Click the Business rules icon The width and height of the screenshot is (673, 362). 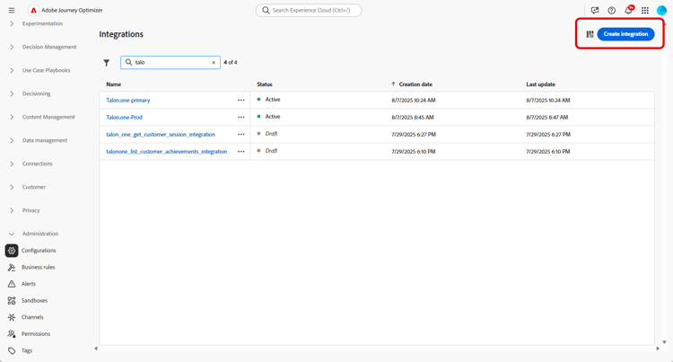coord(12,268)
